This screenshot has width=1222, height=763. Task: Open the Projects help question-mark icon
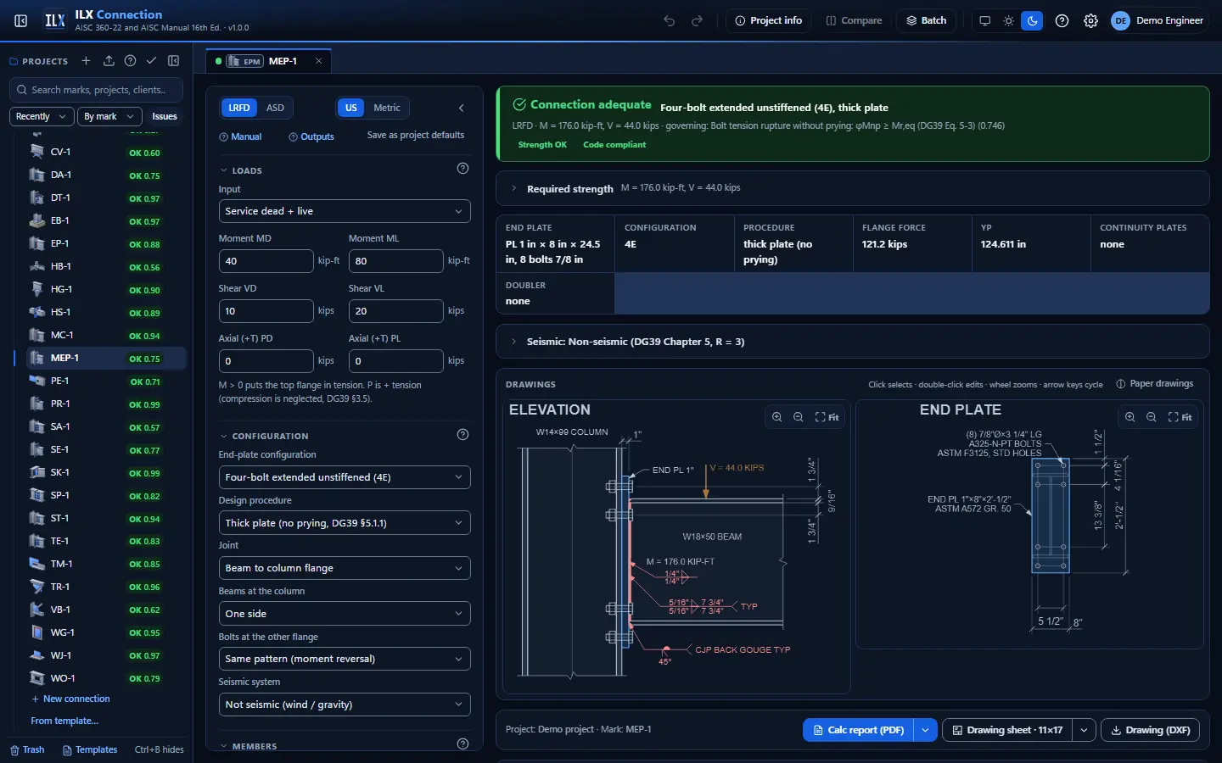(x=130, y=61)
